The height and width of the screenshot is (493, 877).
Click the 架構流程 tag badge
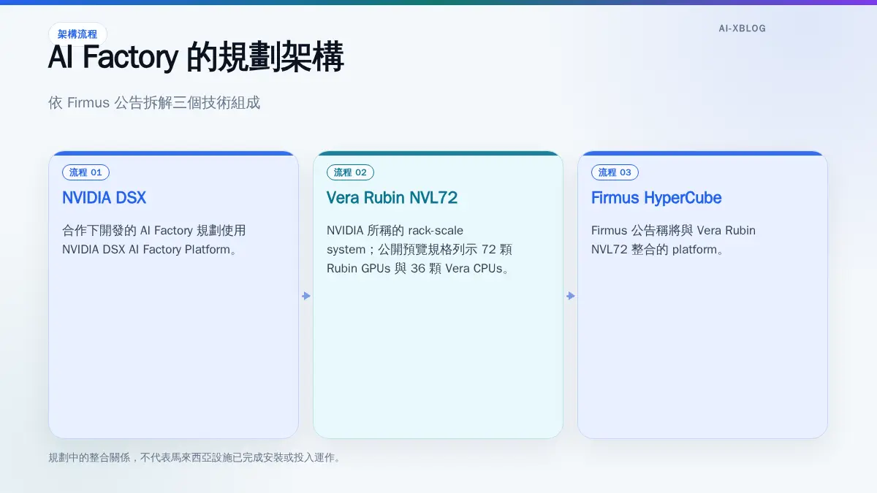click(77, 34)
